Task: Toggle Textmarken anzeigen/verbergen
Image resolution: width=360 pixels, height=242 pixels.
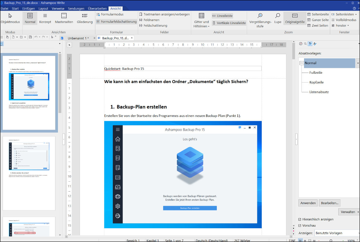Action: point(165,14)
